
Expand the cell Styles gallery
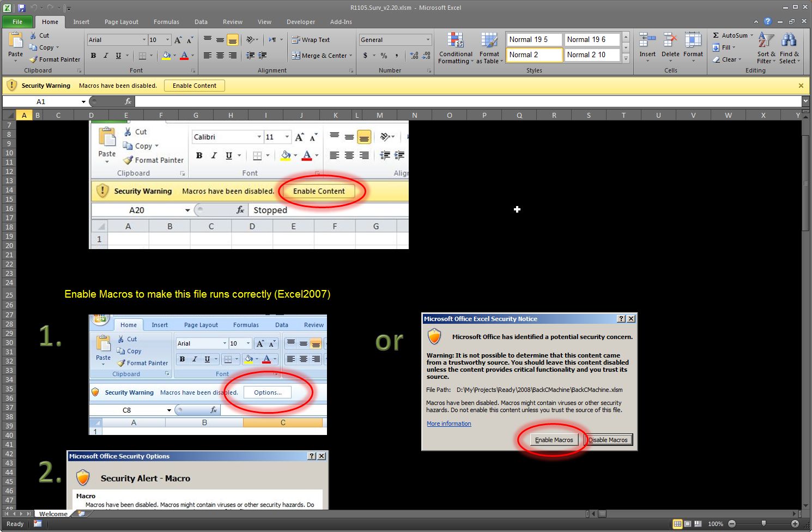[626, 59]
